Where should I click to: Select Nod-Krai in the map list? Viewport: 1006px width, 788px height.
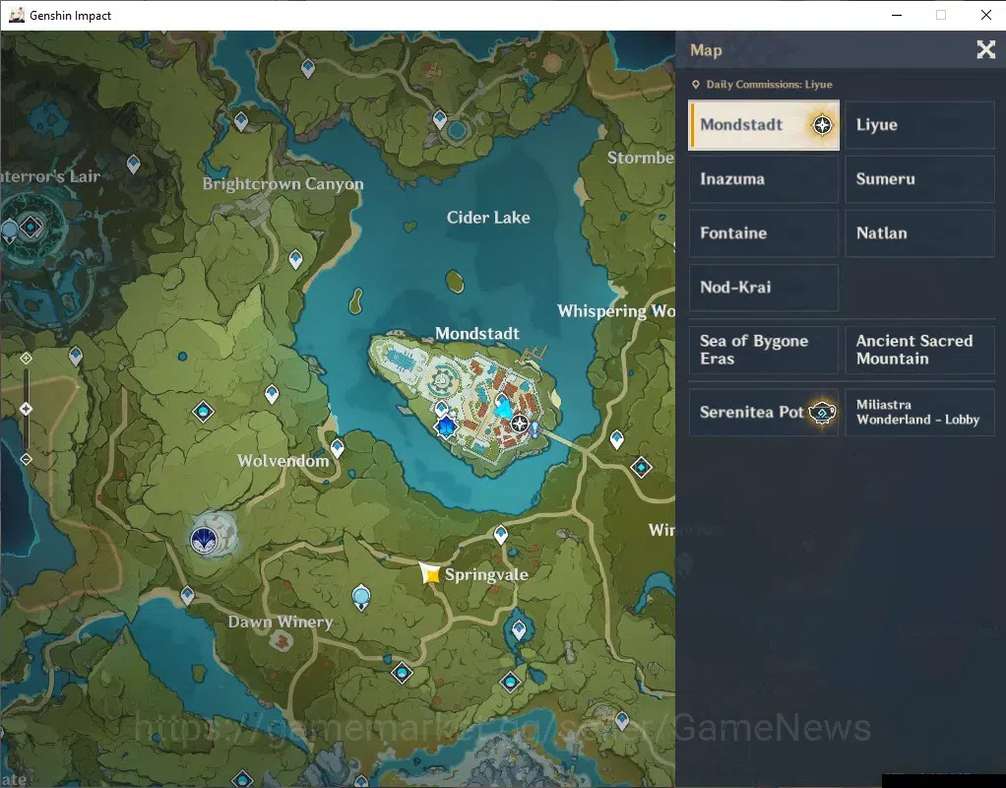(764, 287)
